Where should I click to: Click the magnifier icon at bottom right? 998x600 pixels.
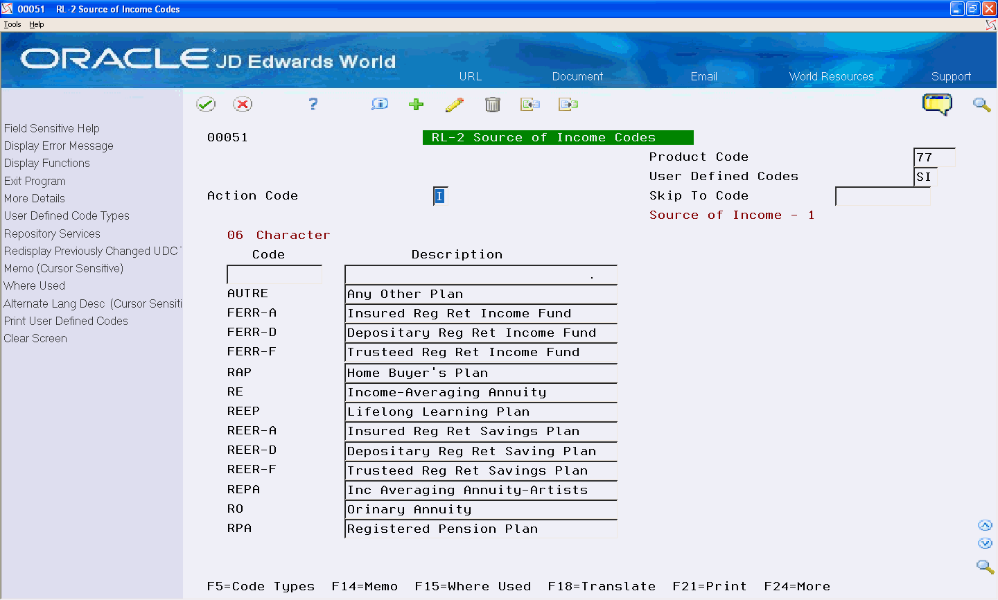coord(985,566)
